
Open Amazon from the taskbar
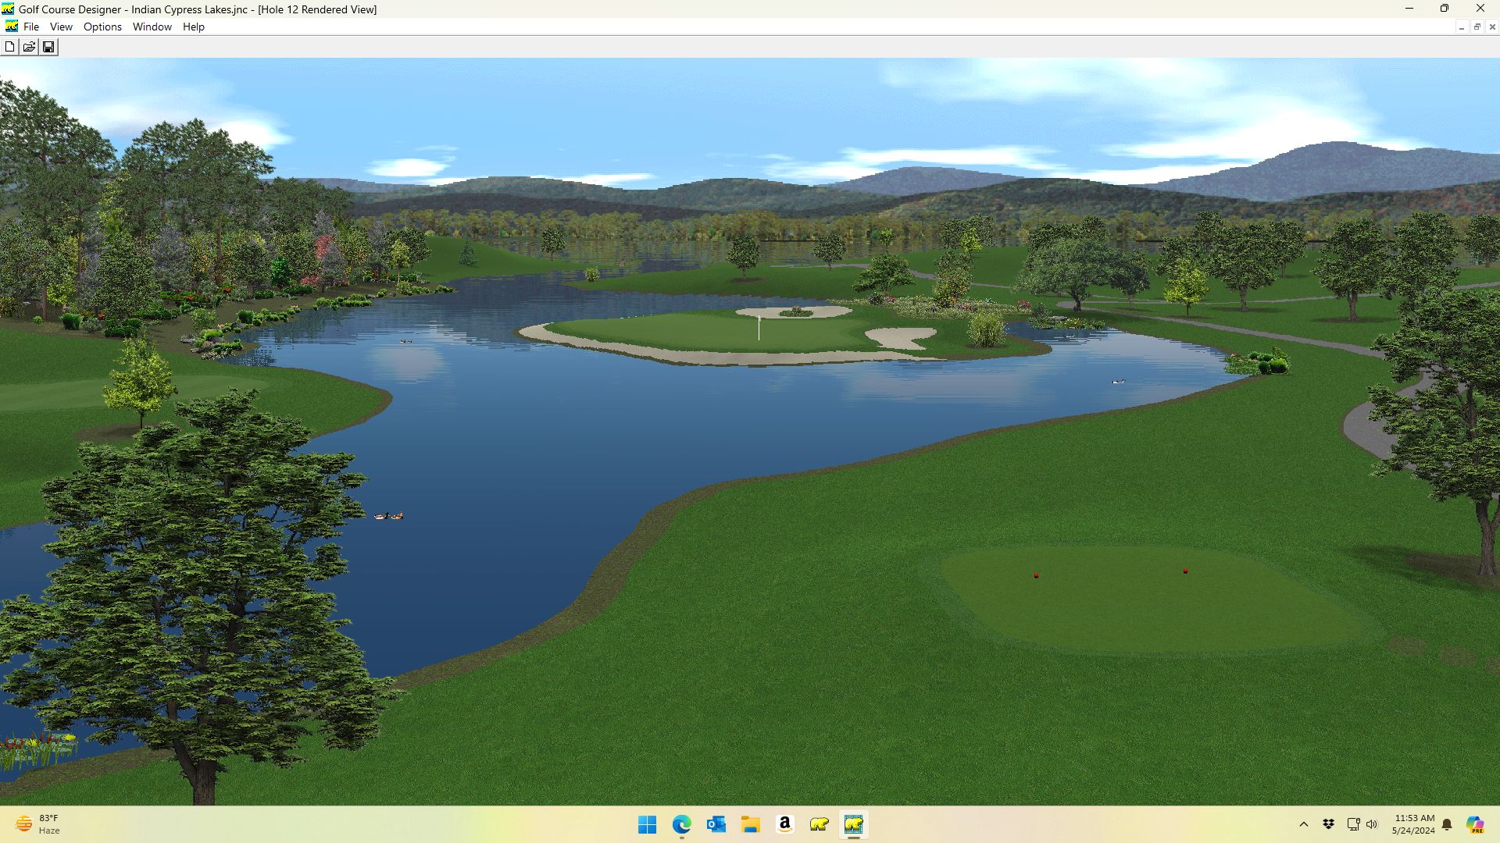click(x=785, y=824)
